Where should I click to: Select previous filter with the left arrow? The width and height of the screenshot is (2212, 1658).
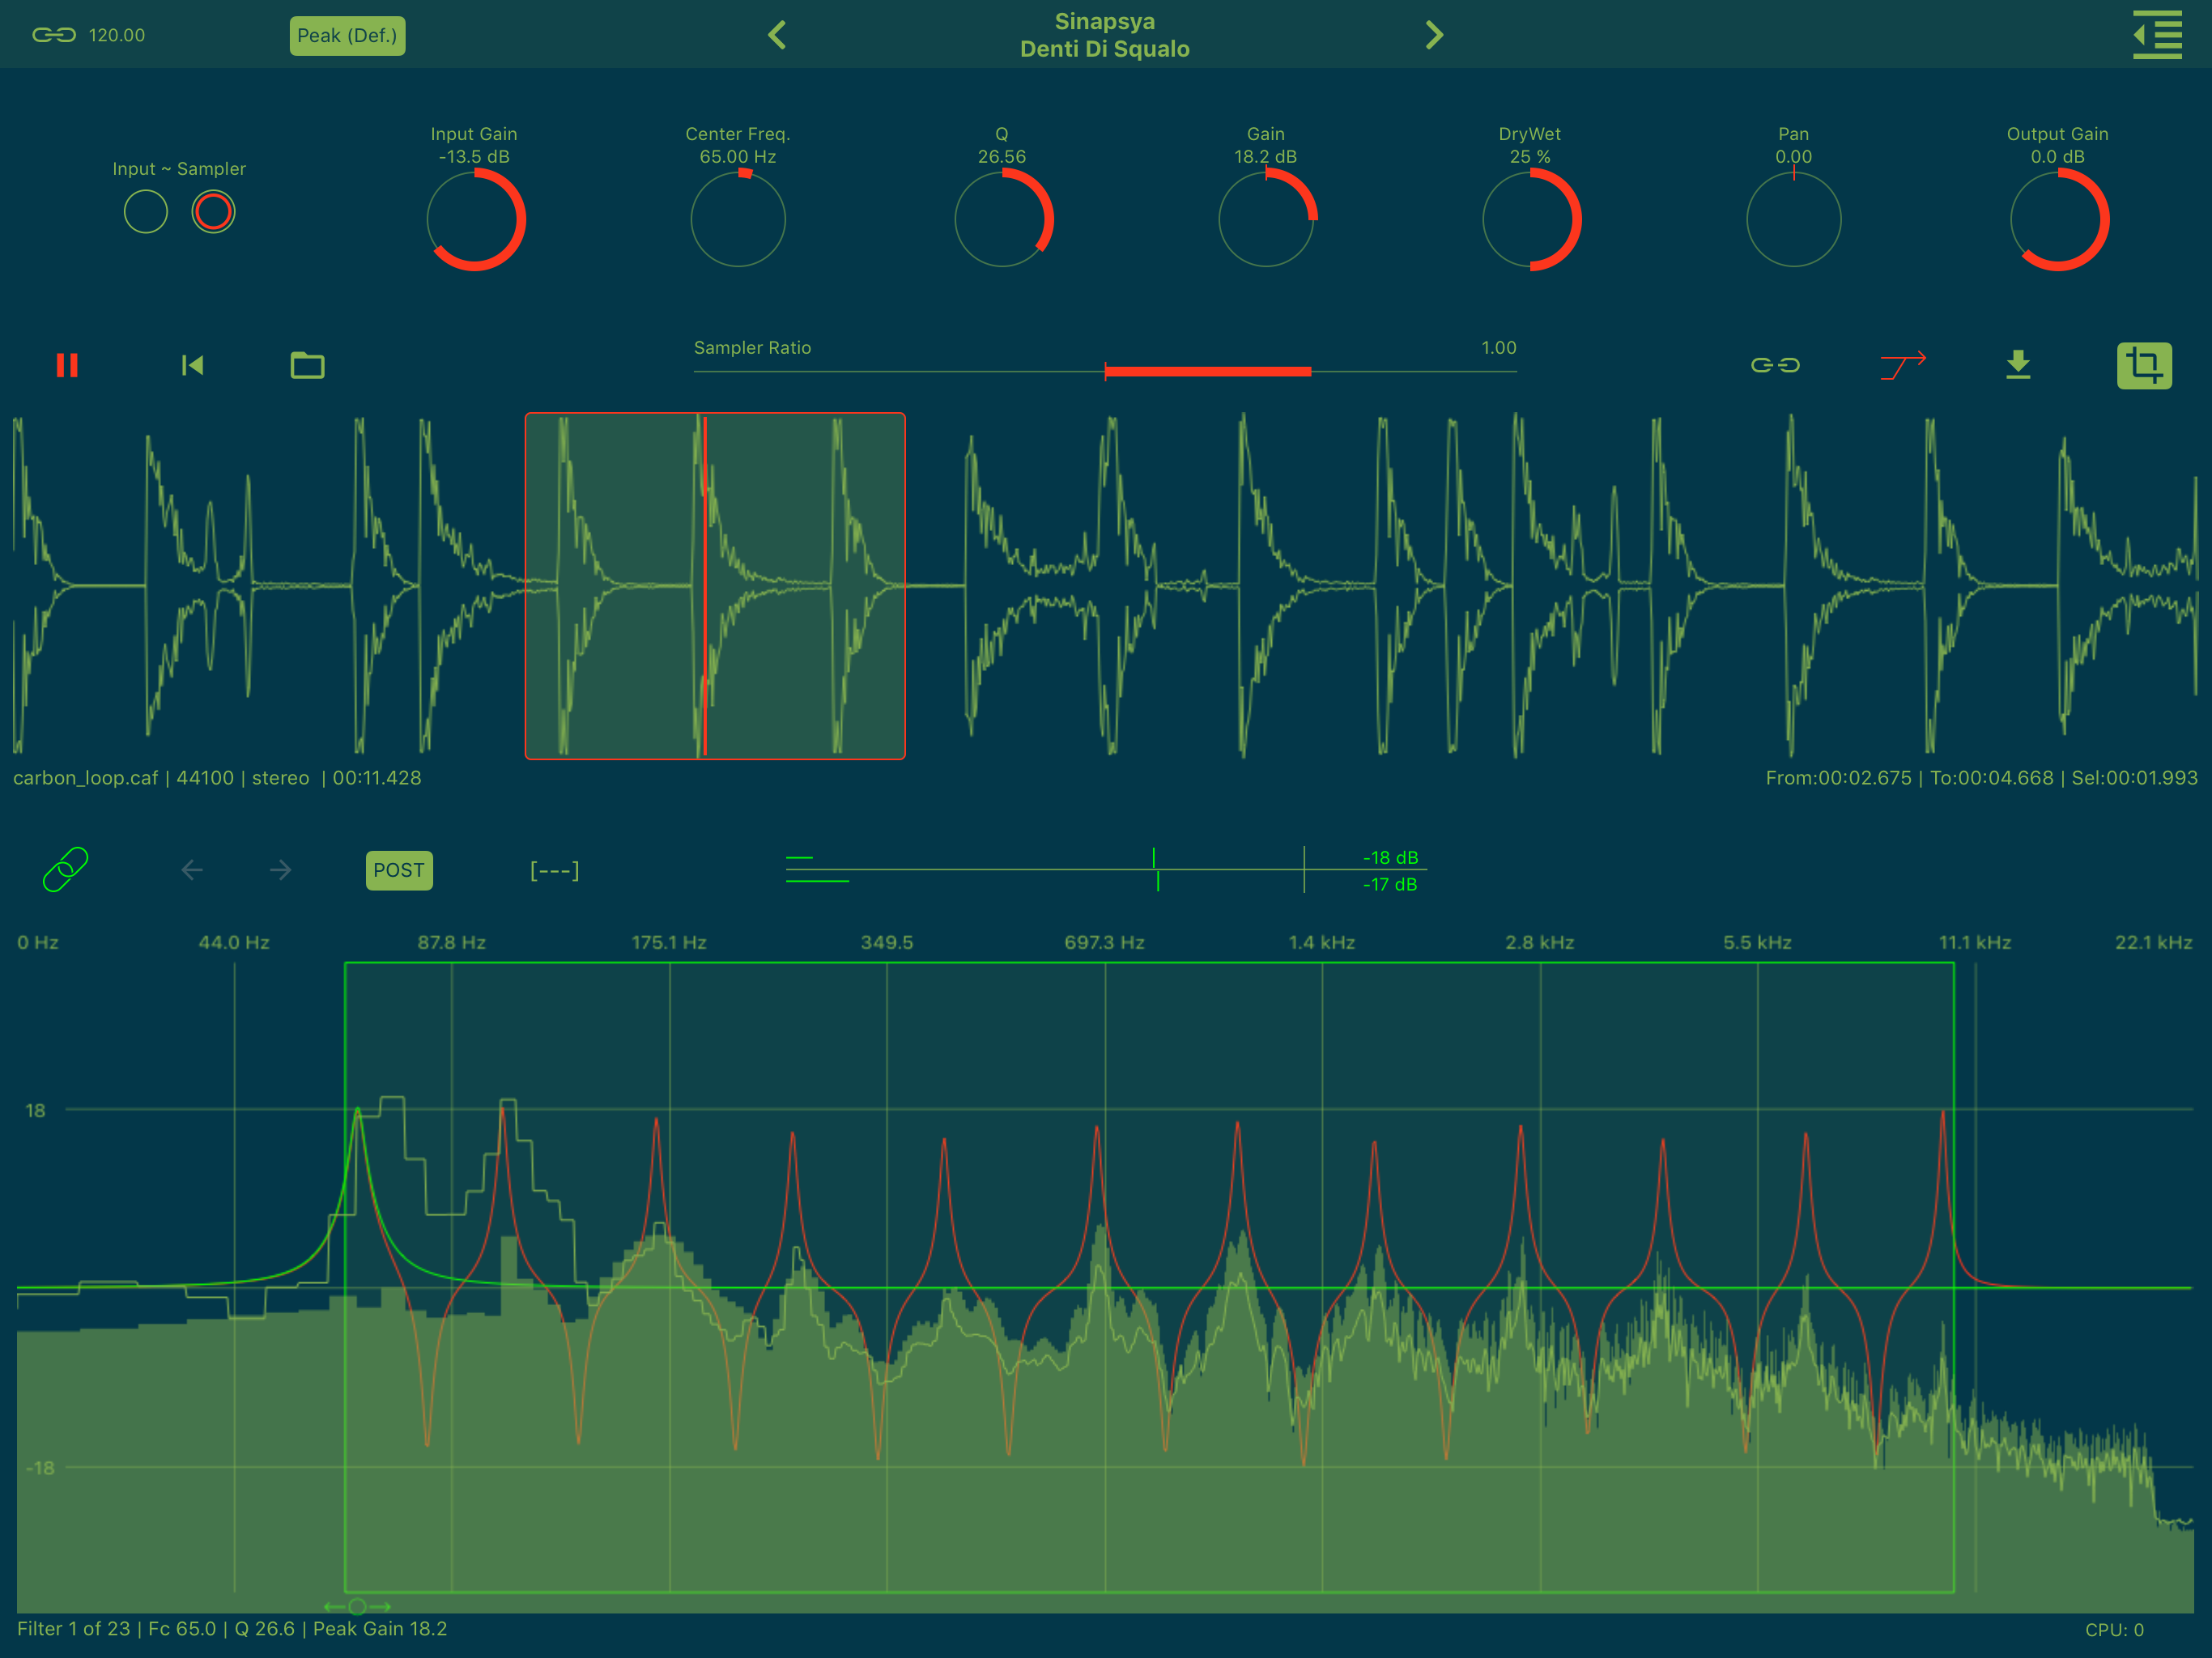tap(192, 870)
